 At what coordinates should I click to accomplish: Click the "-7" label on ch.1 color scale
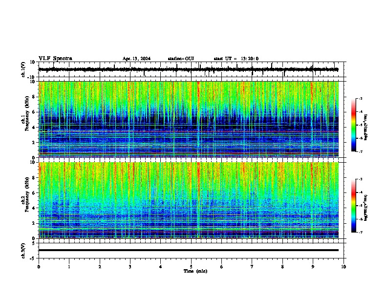tap(361, 151)
